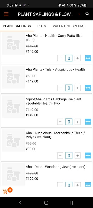Edit the quantity field for Morpankhi plant
The image size is (93, 208).
point(69,155)
